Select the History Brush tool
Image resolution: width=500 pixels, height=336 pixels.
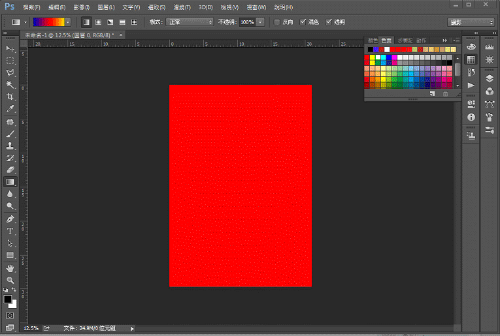point(10,158)
